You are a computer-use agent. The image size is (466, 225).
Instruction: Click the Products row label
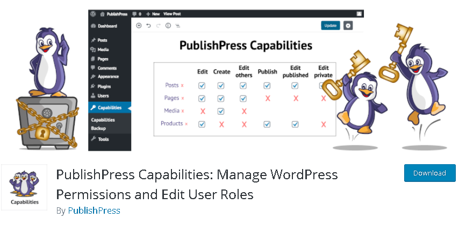171,123
